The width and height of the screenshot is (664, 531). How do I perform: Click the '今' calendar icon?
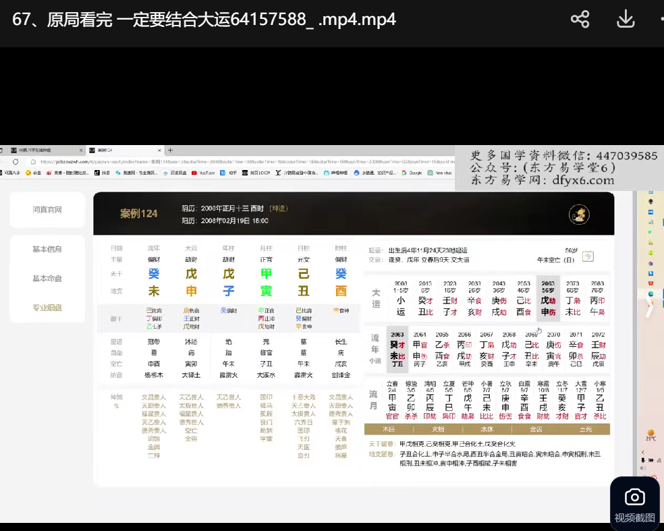[588, 256]
